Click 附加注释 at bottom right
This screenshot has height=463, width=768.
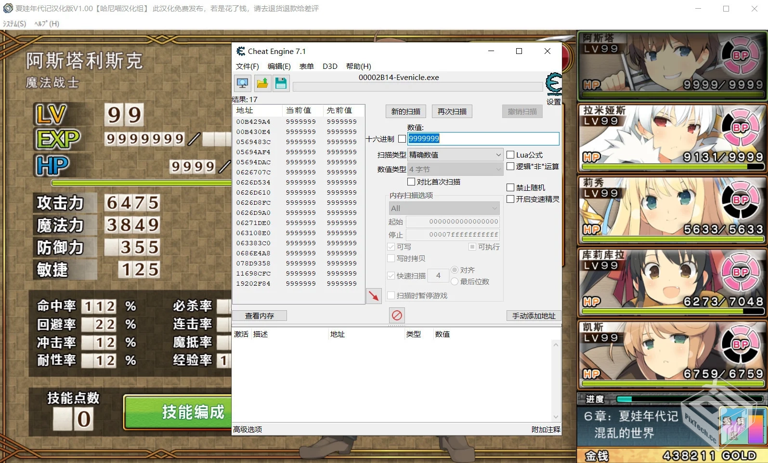click(x=546, y=429)
